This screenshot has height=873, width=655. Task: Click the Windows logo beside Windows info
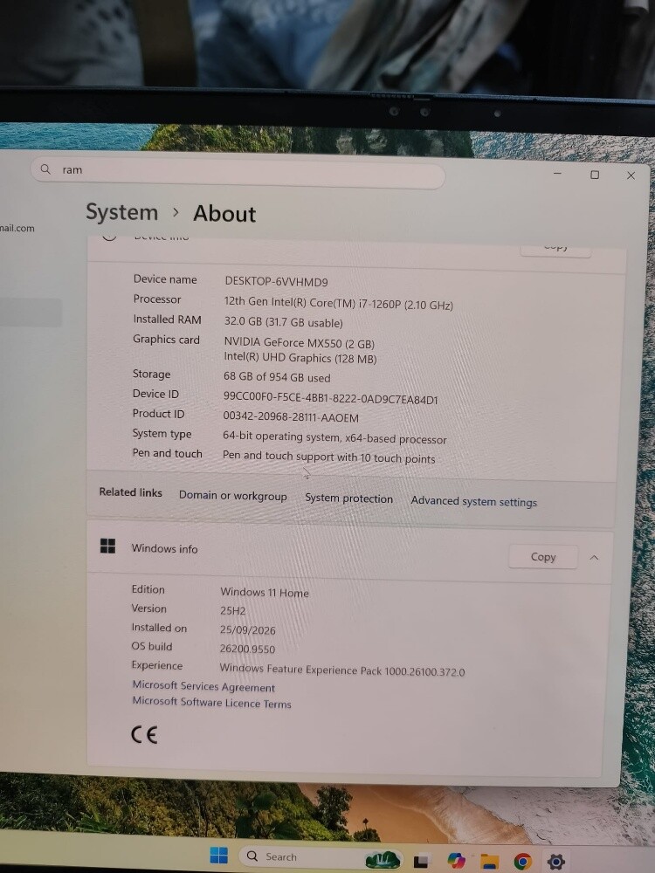point(108,546)
